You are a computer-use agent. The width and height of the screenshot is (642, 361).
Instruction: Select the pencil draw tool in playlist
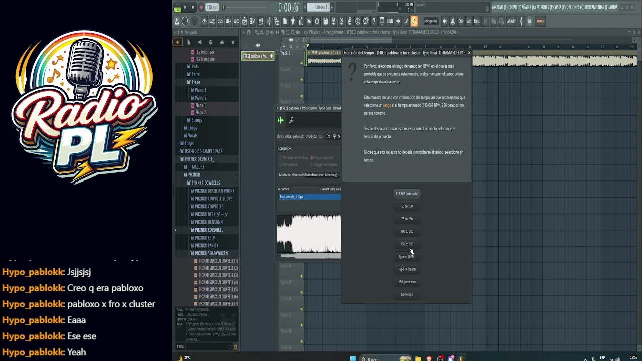pyautogui.click(x=257, y=32)
